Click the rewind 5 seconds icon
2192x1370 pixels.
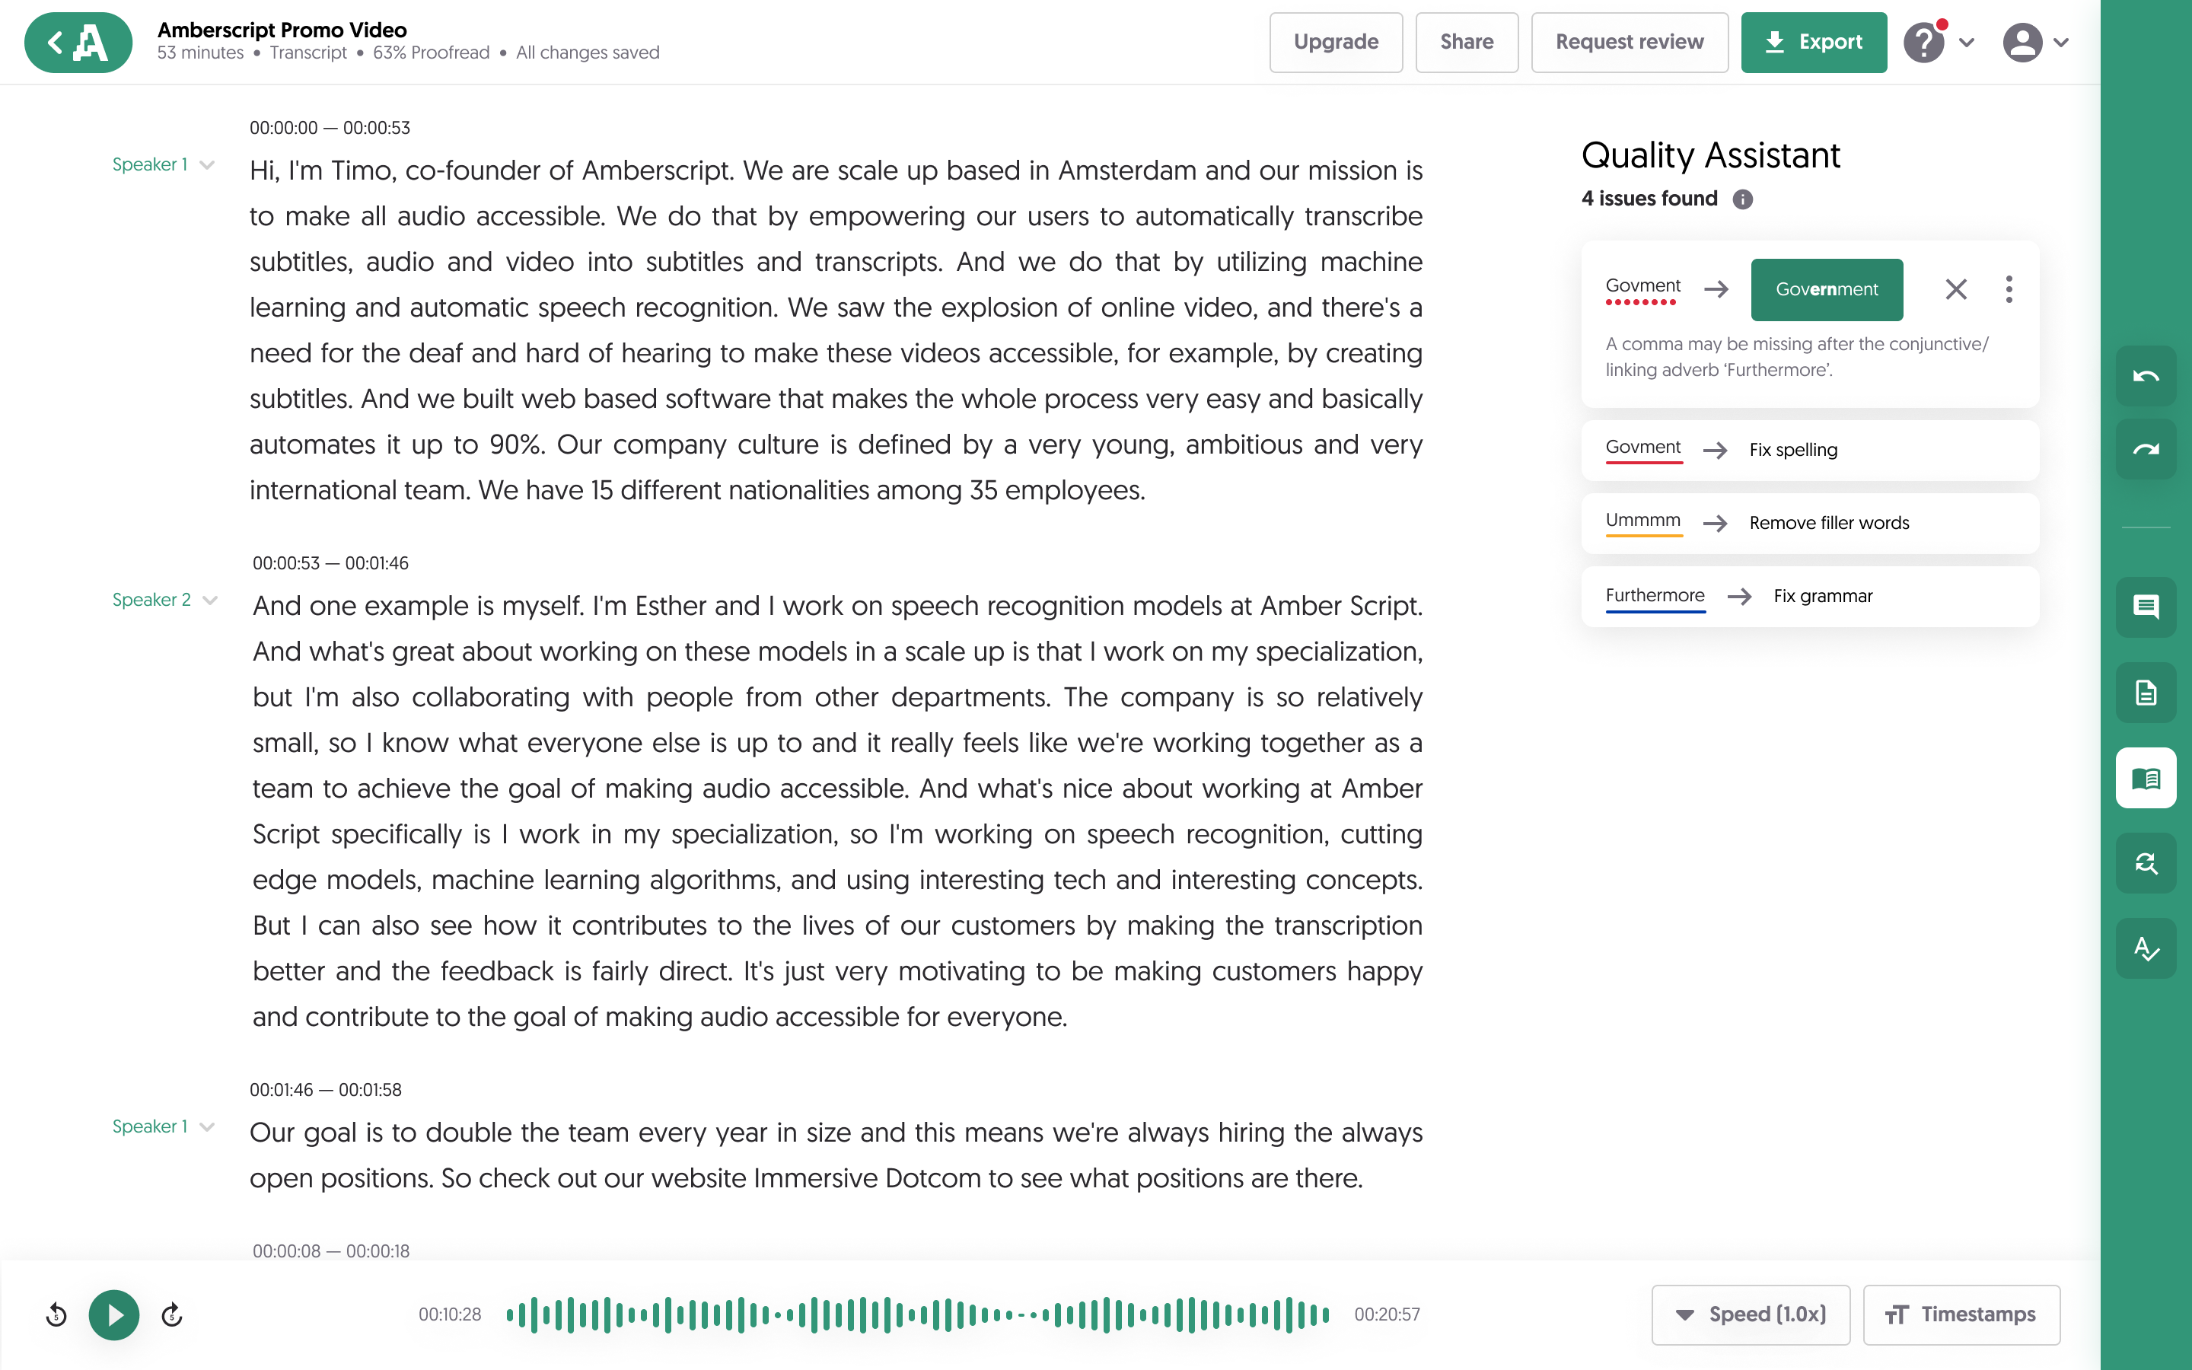pos(56,1314)
